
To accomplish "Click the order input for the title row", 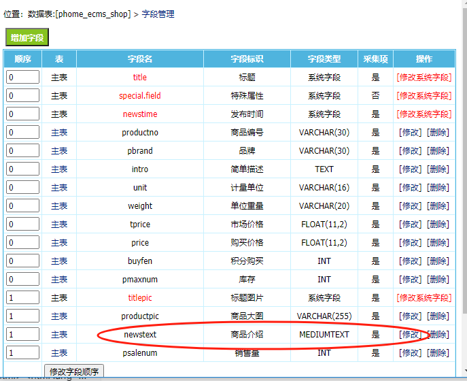I will (23, 78).
